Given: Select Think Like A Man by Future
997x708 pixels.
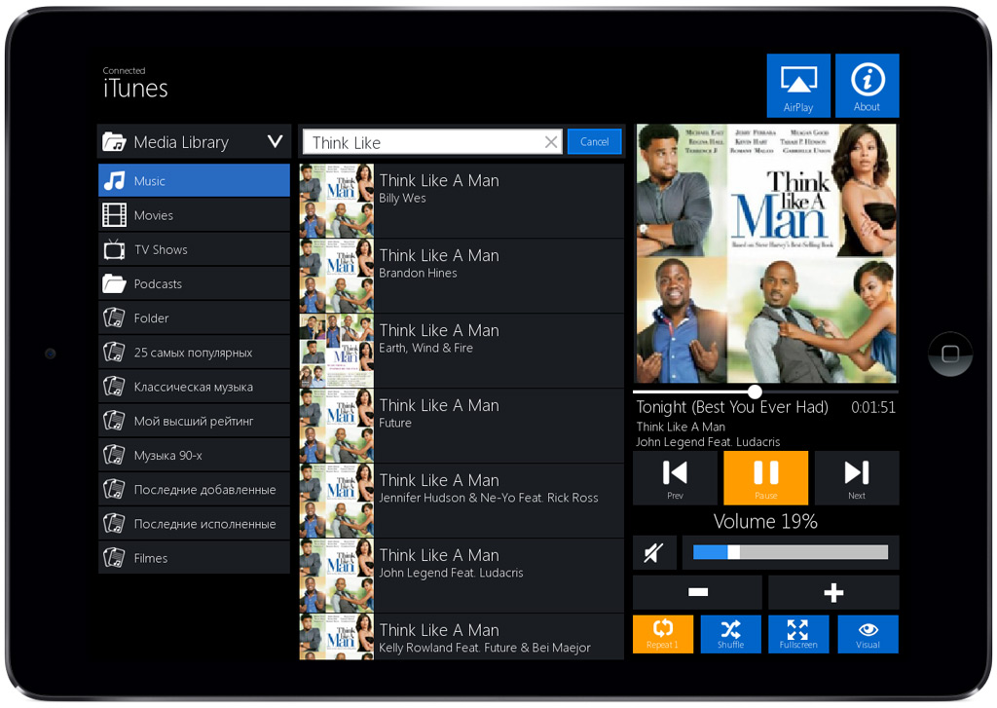Looking at the screenshot, I should (x=461, y=426).
